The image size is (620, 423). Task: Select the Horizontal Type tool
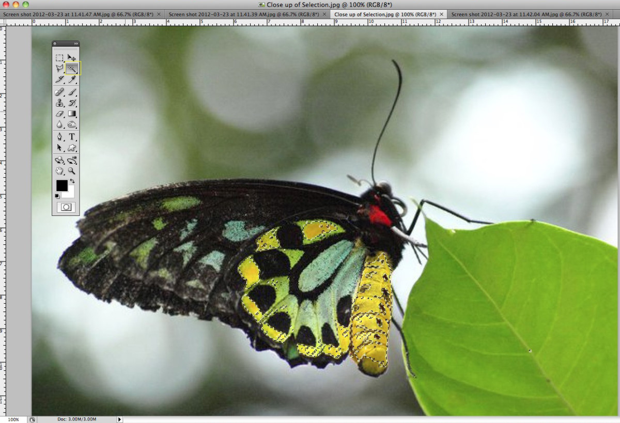(x=72, y=137)
